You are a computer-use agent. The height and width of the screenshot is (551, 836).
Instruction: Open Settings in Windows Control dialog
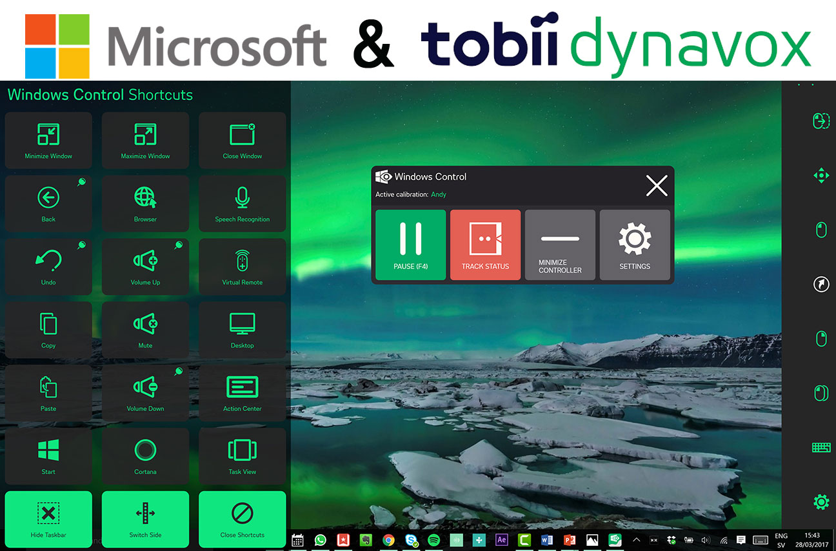tap(635, 245)
